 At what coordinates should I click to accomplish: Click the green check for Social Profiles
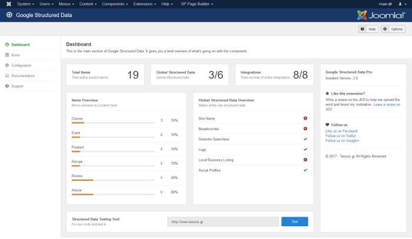[x=305, y=170]
